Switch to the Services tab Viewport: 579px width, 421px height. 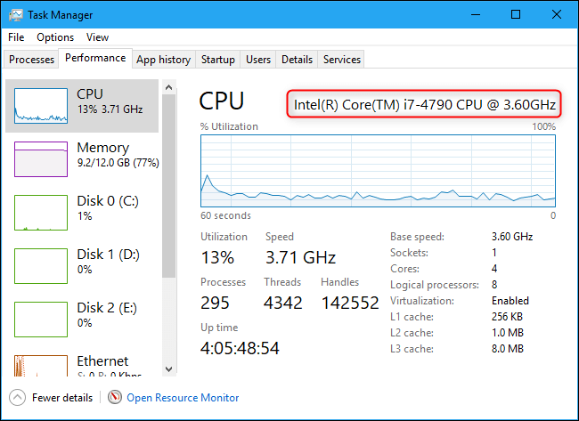[342, 60]
